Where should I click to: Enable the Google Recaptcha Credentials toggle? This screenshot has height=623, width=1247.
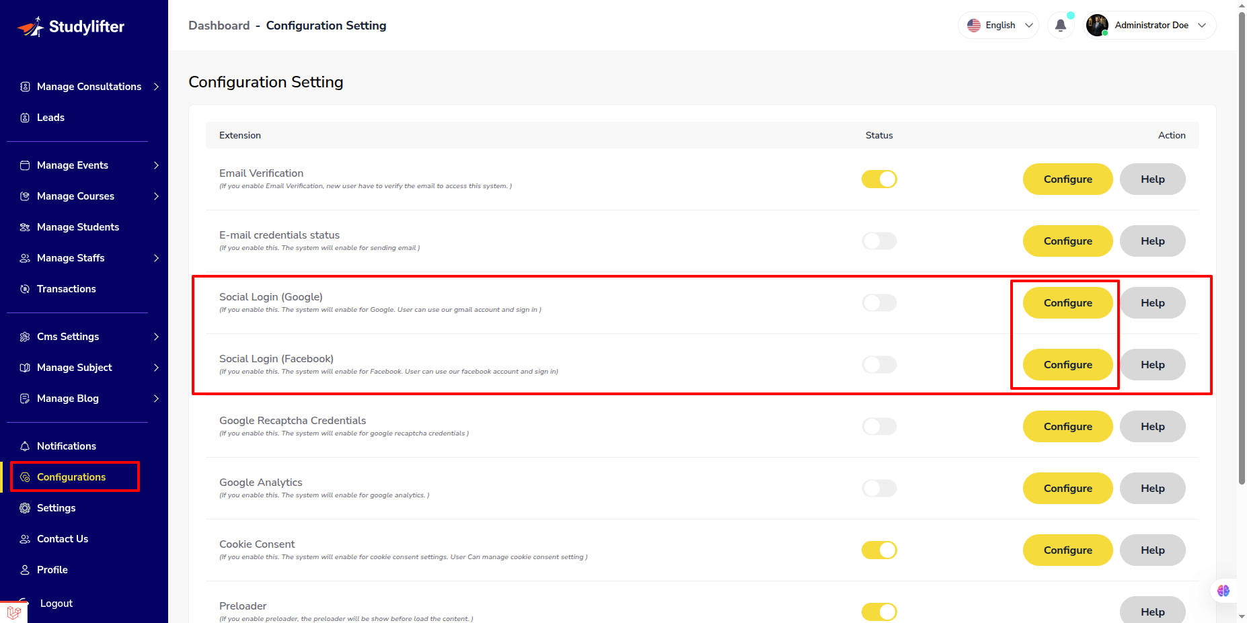click(879, 427)
